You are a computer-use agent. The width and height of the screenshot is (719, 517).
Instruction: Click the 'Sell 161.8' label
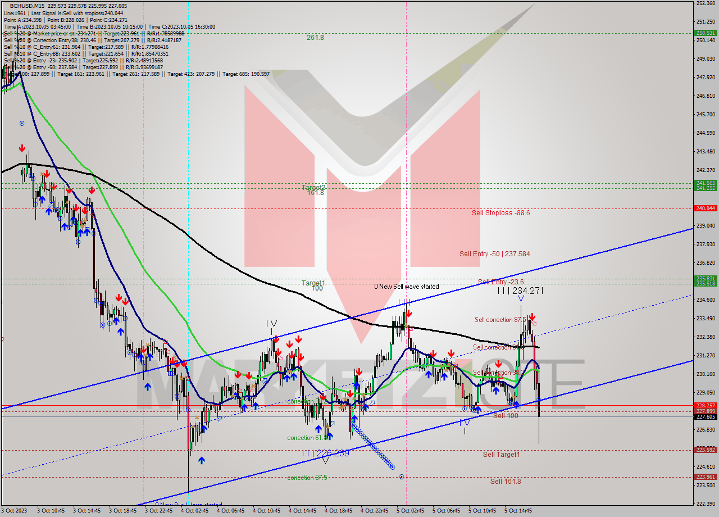(506, 481)
